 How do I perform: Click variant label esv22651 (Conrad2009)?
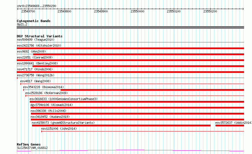coord(35,57)
